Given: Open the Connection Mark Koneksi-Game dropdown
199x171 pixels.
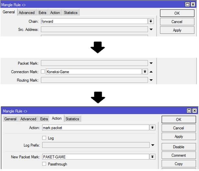Looking at the screenshot, I should pyautogui.click(x=145, y=72).
